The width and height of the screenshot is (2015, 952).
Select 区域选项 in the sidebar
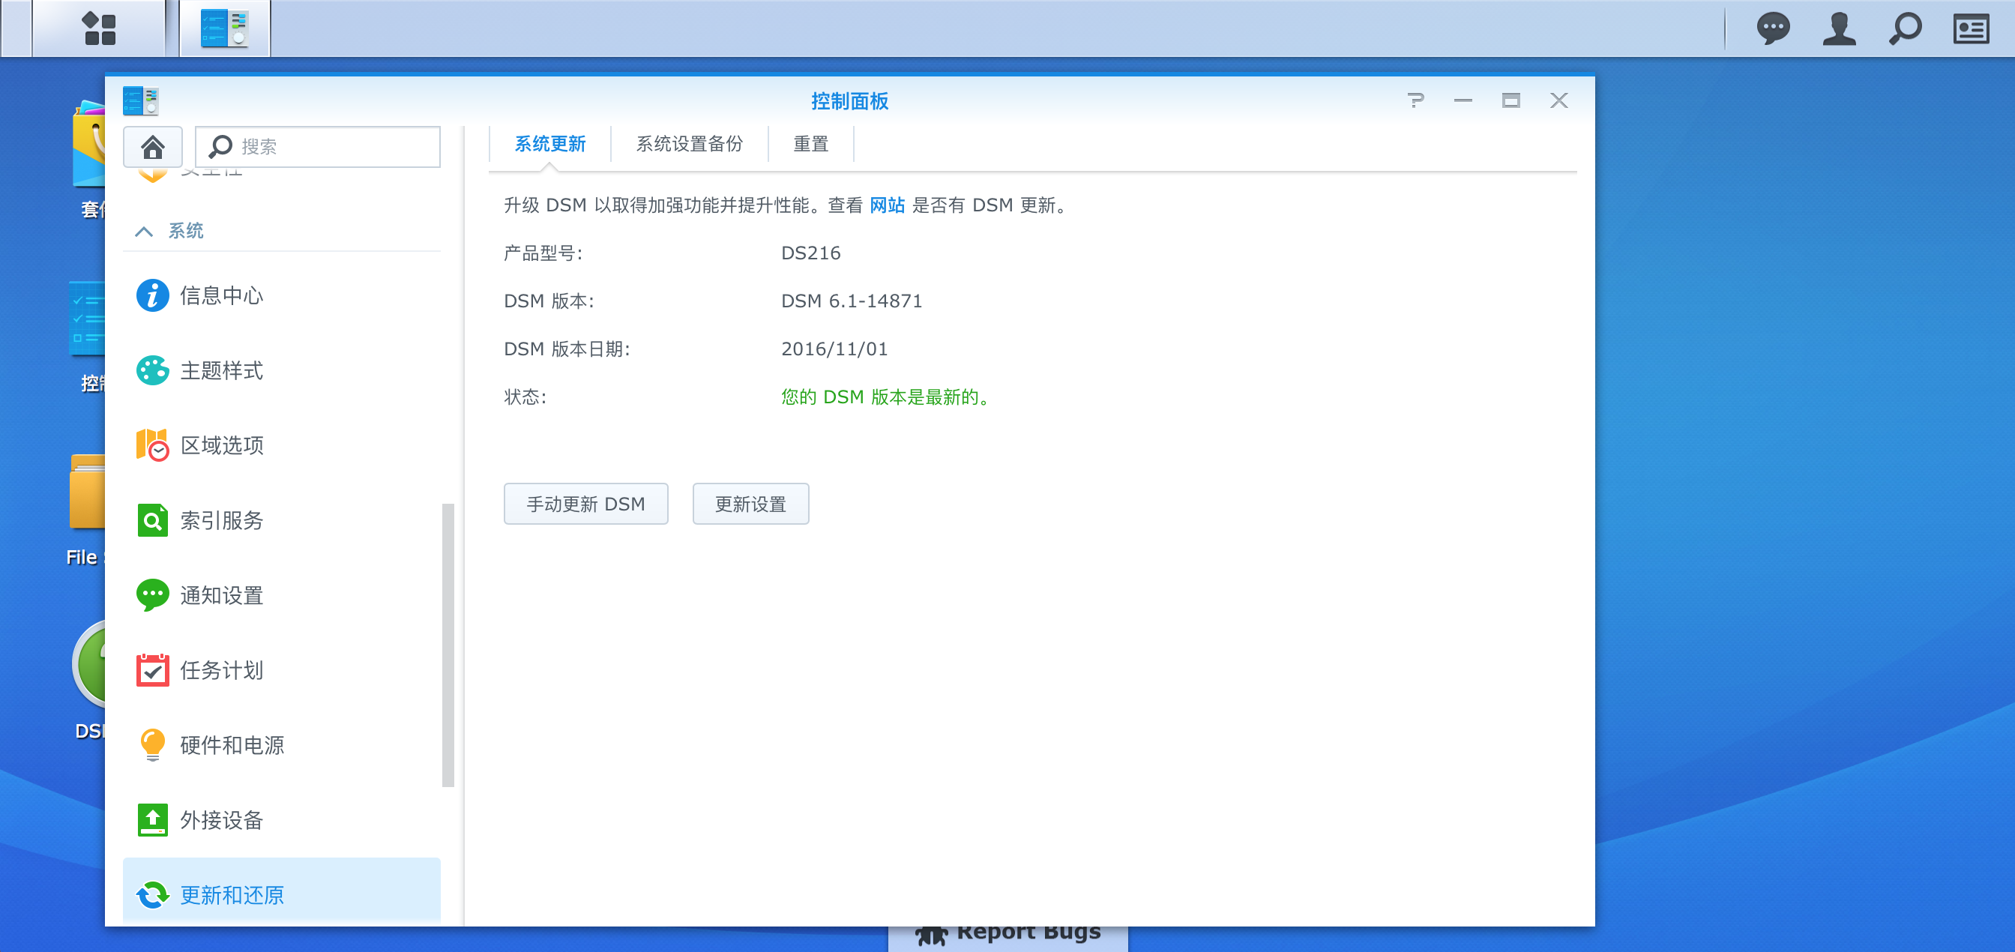pyautogui.click(x=282, y=445)
